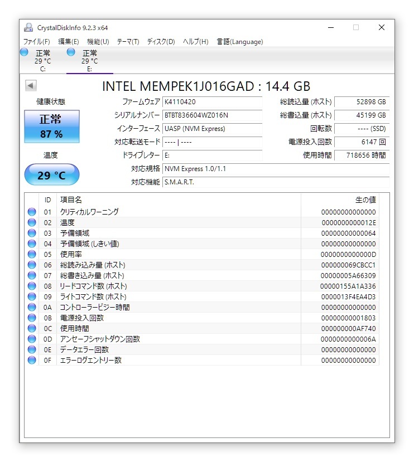
Task: Minimize the CrystalDiskInfo window
Action: point(331,27)
